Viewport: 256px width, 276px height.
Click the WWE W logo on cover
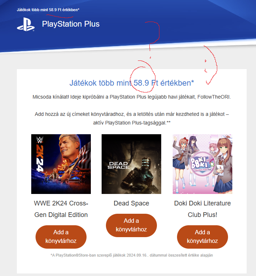pos(40,140)
